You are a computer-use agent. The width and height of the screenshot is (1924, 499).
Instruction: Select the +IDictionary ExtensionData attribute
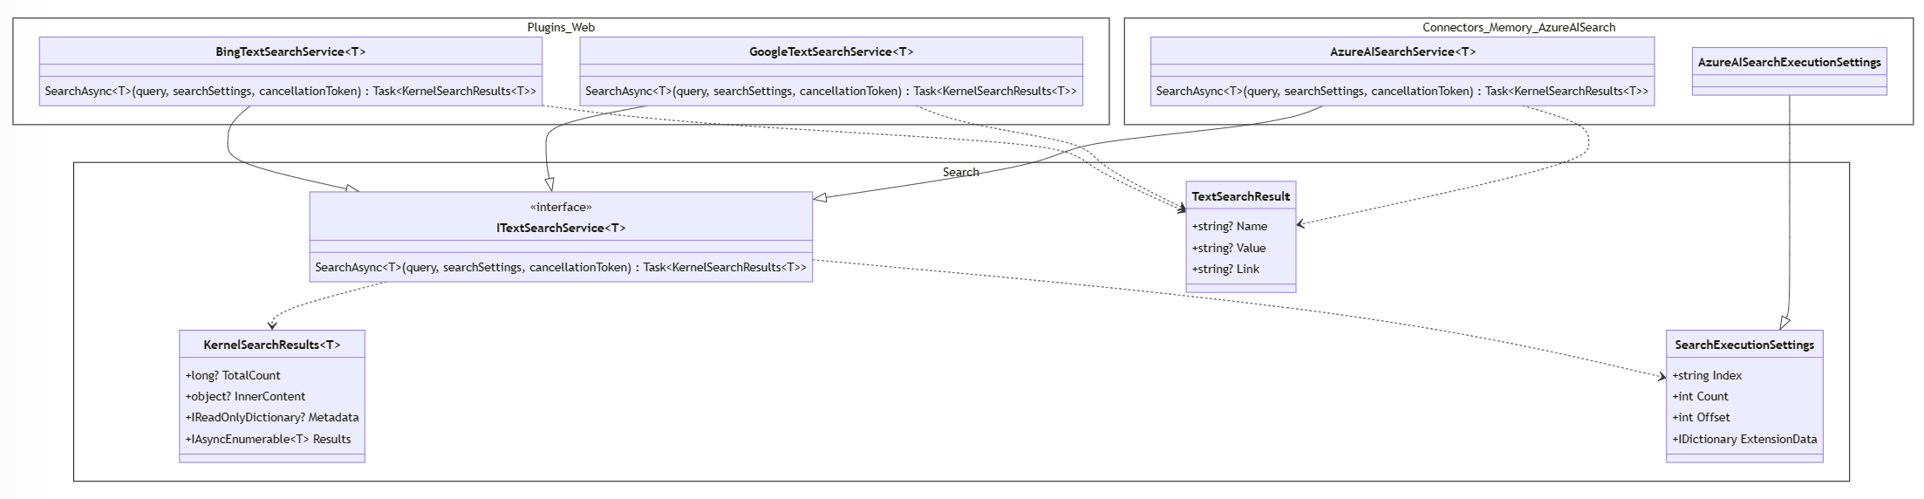point(1744,439)
